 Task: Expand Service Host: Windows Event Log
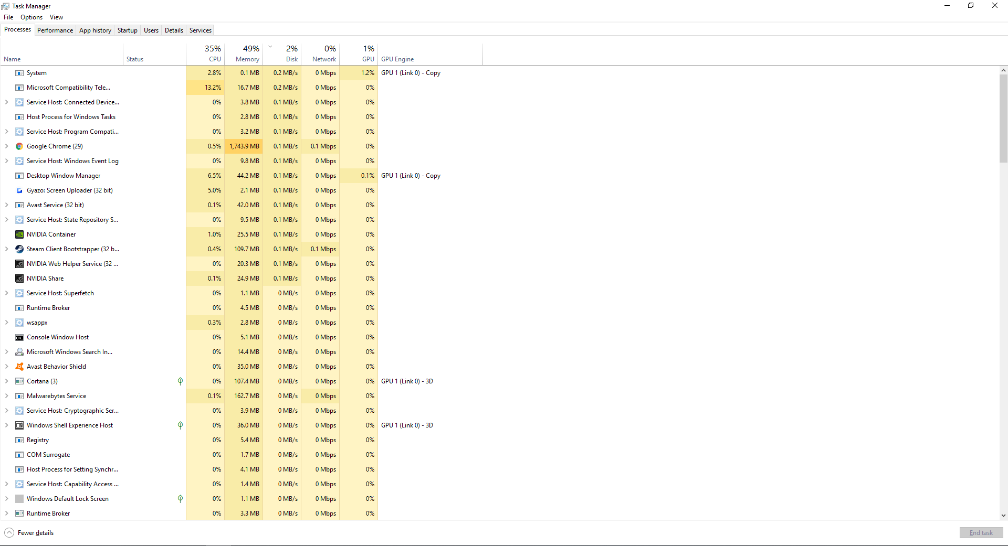click(6, 161)
